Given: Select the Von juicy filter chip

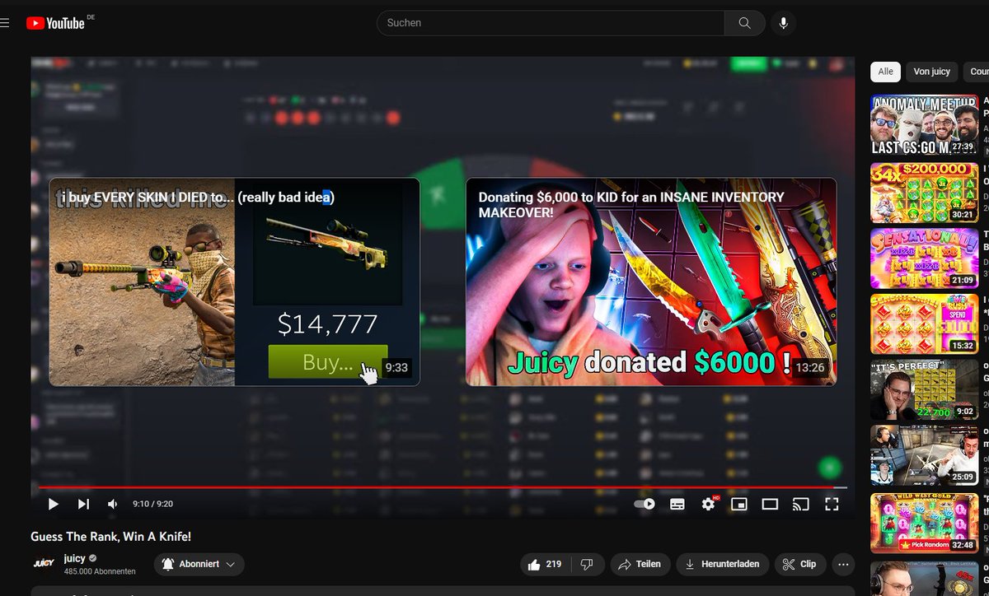Looking at the screenshot, I should coord(932,72).
